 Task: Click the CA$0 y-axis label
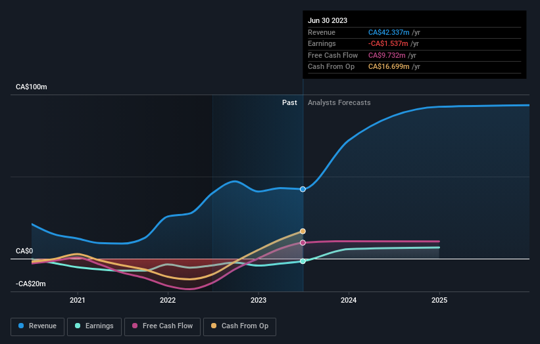(x=24, y=251)
